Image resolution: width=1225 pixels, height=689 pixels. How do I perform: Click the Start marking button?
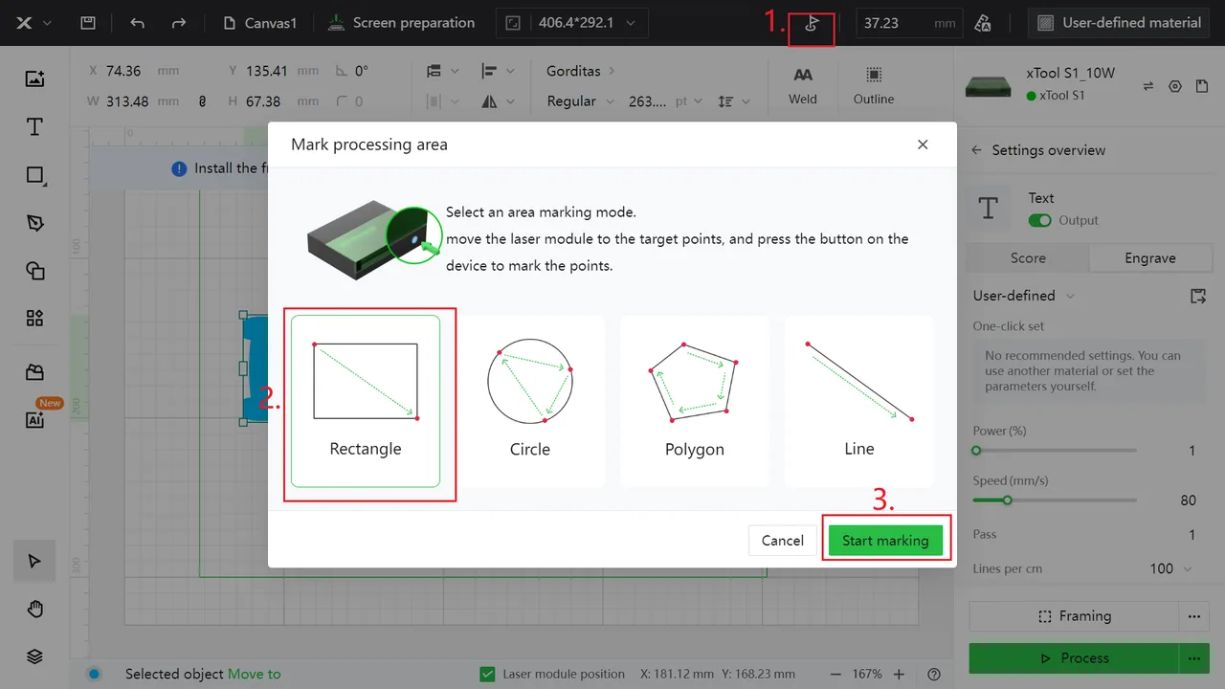(885, 541)
